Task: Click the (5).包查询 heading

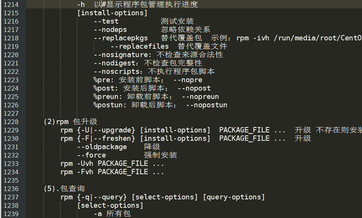Action: click(x=64, y=189)
